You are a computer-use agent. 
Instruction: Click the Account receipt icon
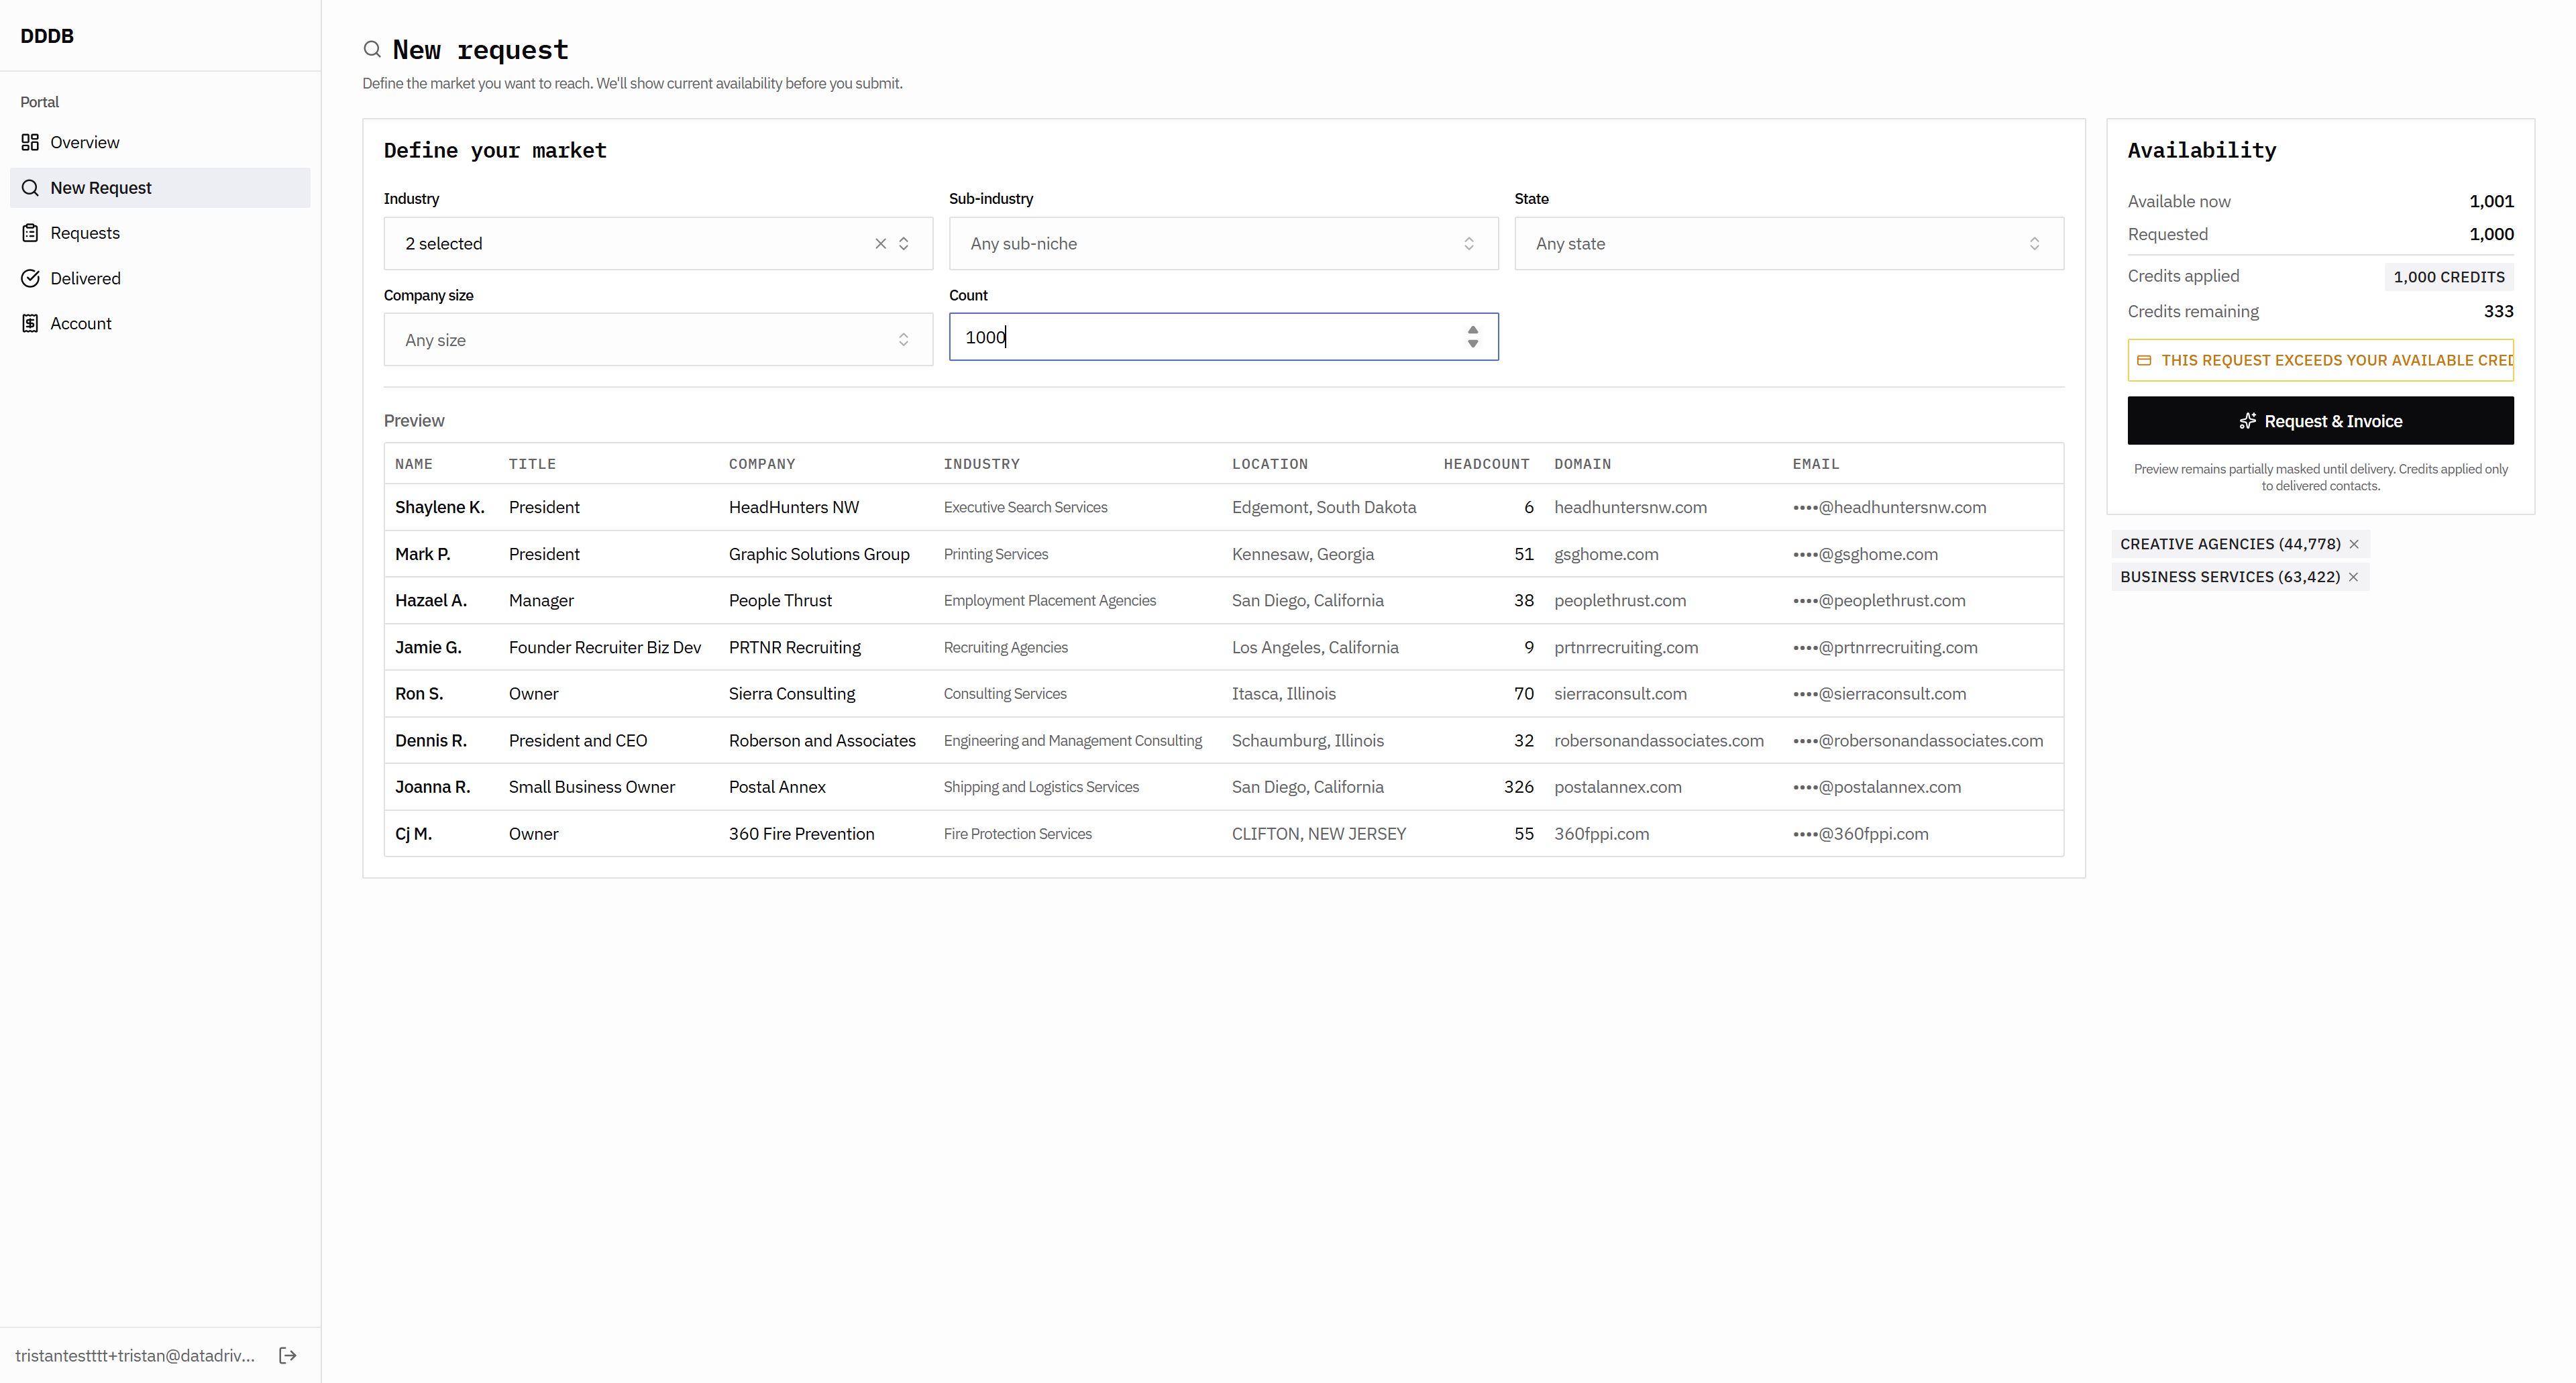point(30,323)
